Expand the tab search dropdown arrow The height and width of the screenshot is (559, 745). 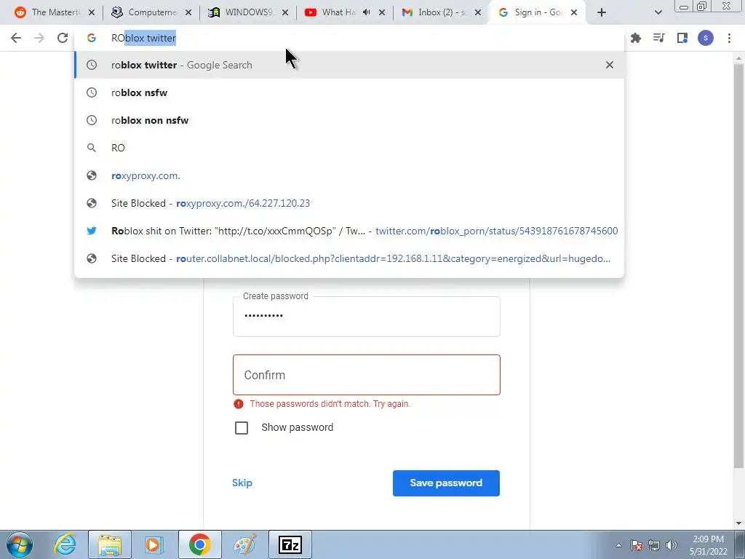[x=658, y=12]
